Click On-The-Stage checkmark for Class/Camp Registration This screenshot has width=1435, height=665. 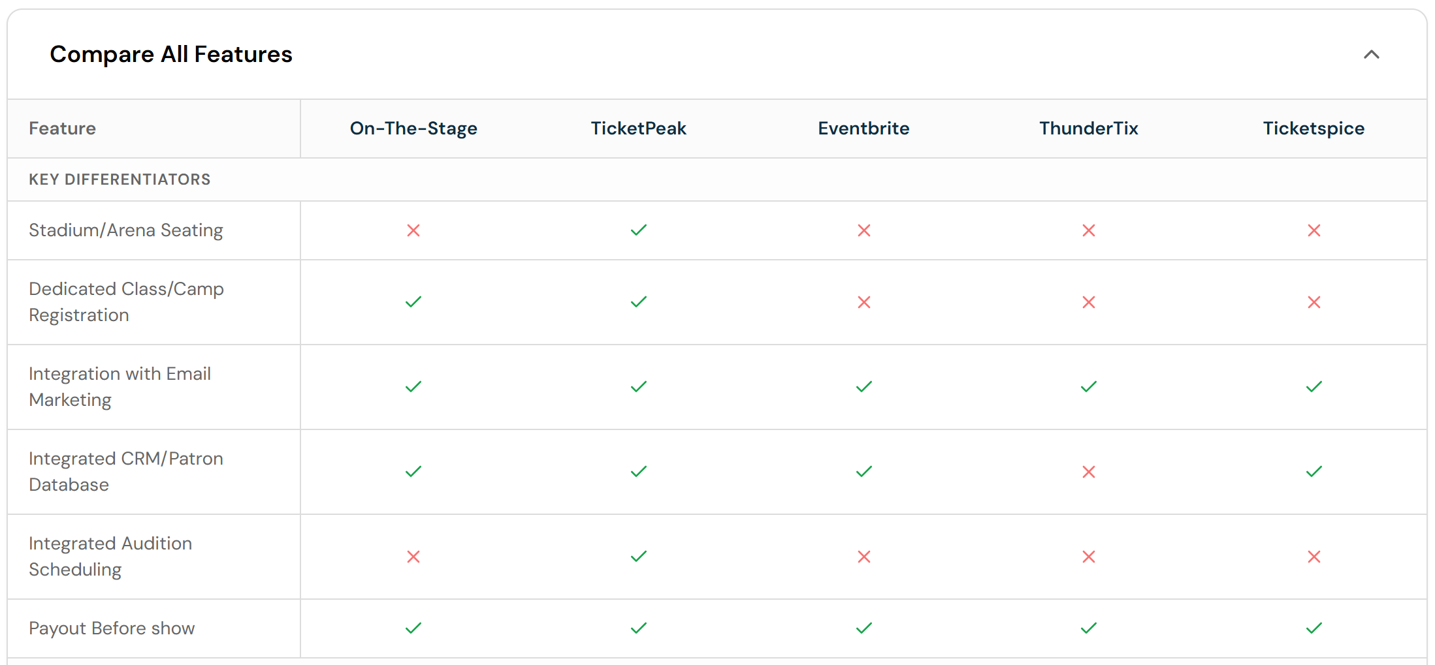[413, 302]
